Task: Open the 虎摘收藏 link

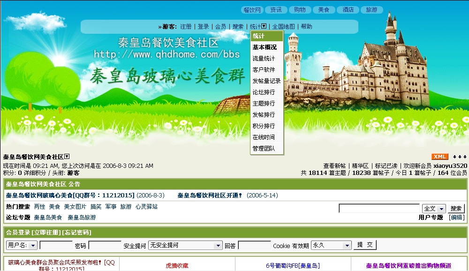Action: [177, 266]
